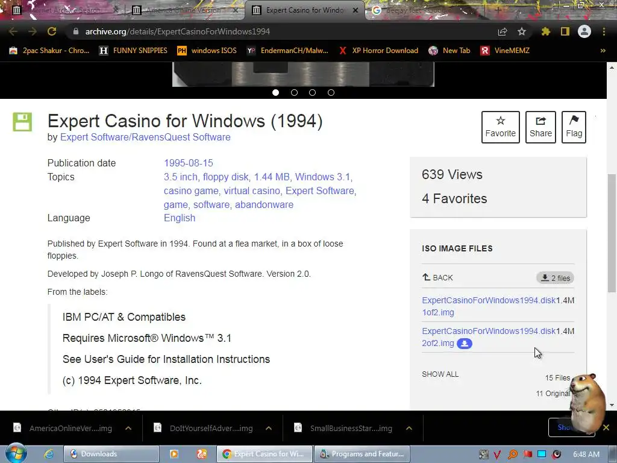This screenshot has height=463, width=617.
Task: Click the browser forward arrow
Action: pyautogui.click(x=33, y=31)
